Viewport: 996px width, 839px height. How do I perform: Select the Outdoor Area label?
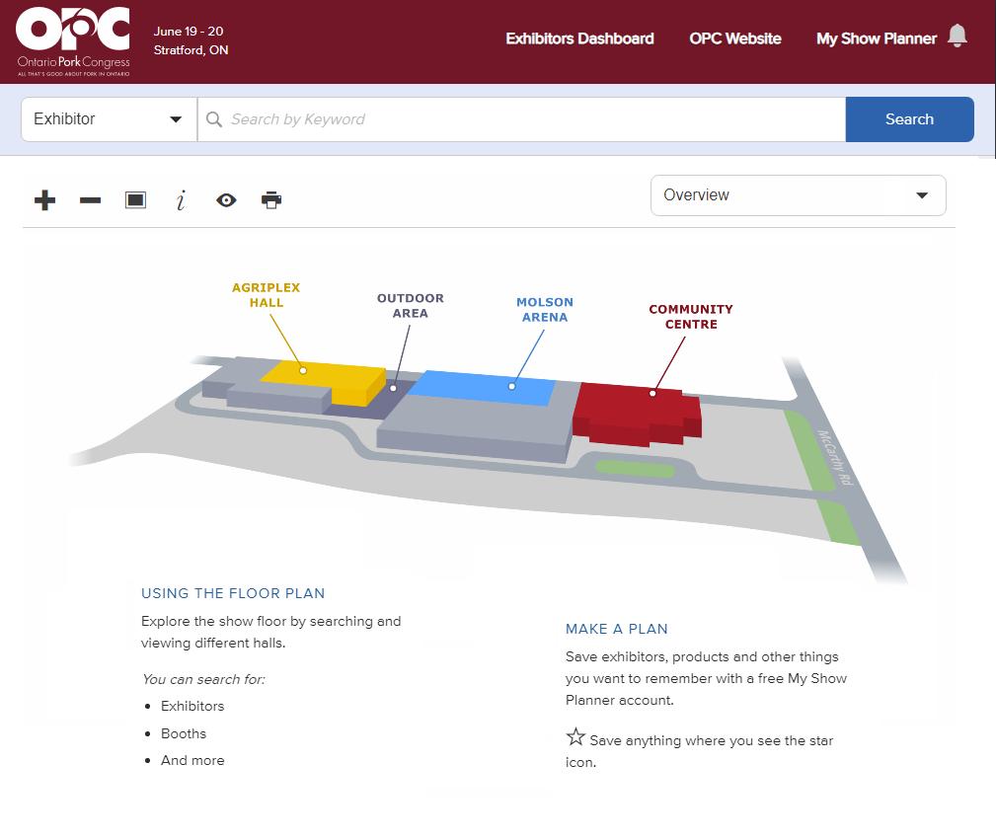point(411,306)
